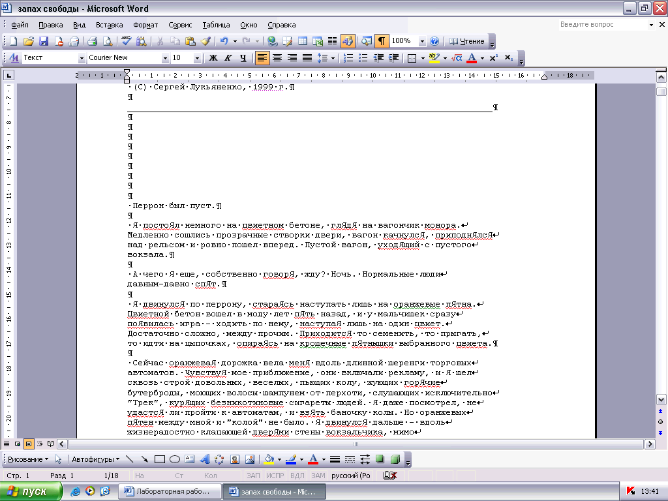The height and width of the screenshot is (501, 668).
Task: Insert an Excel worksheet
Action: coord(318,41)
